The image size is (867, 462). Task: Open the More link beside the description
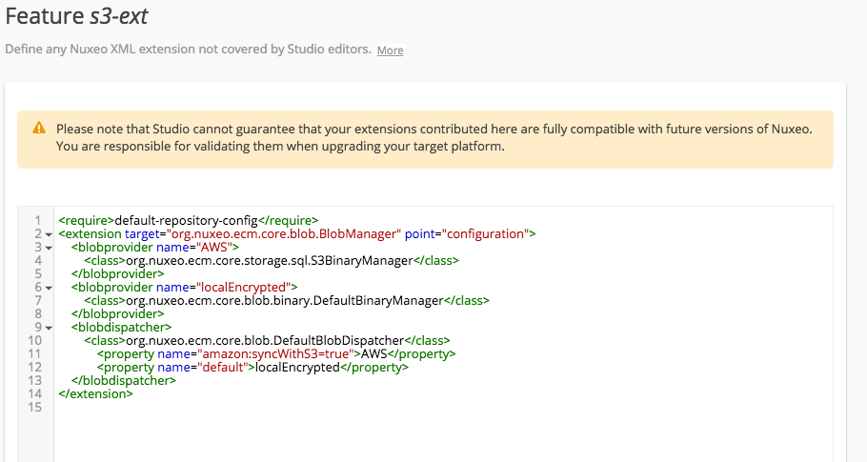click(x=390, y=50)
